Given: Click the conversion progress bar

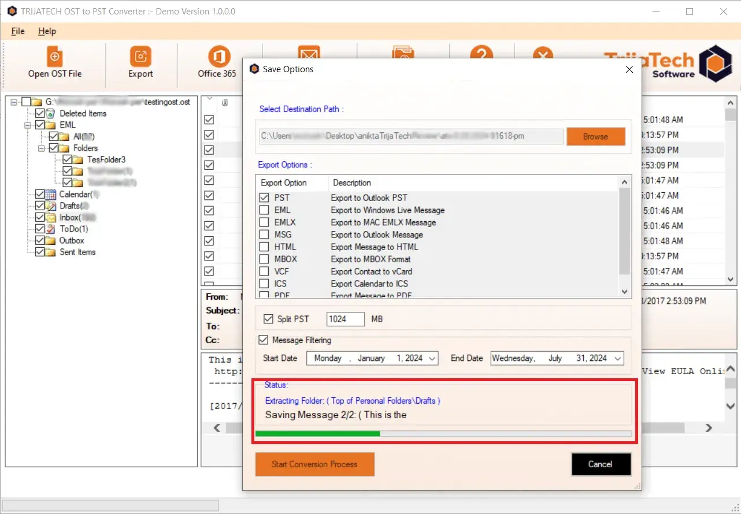Looking at the screenshot, I should point(443,433).
